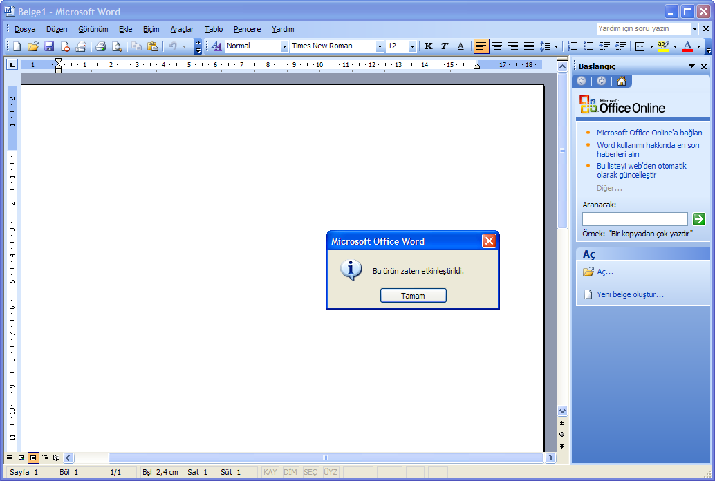
Task: Toggle center text alignment
Action: pyautogui.click(x=497, y=46)
